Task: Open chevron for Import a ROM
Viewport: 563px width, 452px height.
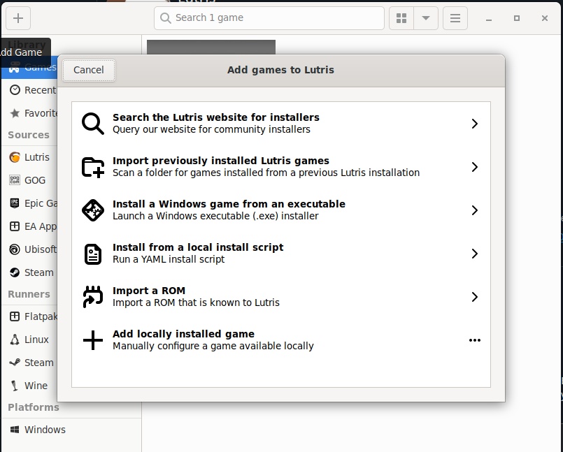Action: pos(475,297)
